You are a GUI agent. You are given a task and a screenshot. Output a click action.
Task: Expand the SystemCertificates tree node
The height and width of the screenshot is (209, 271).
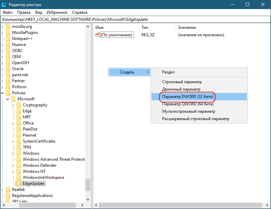(13, 142)
